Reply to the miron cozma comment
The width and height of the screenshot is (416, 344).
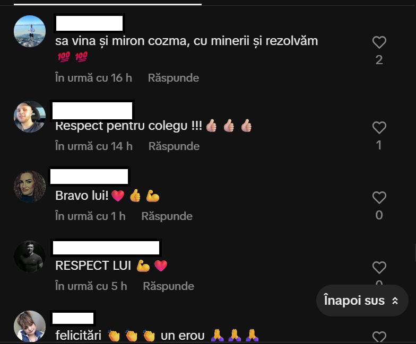coord(174,78)
